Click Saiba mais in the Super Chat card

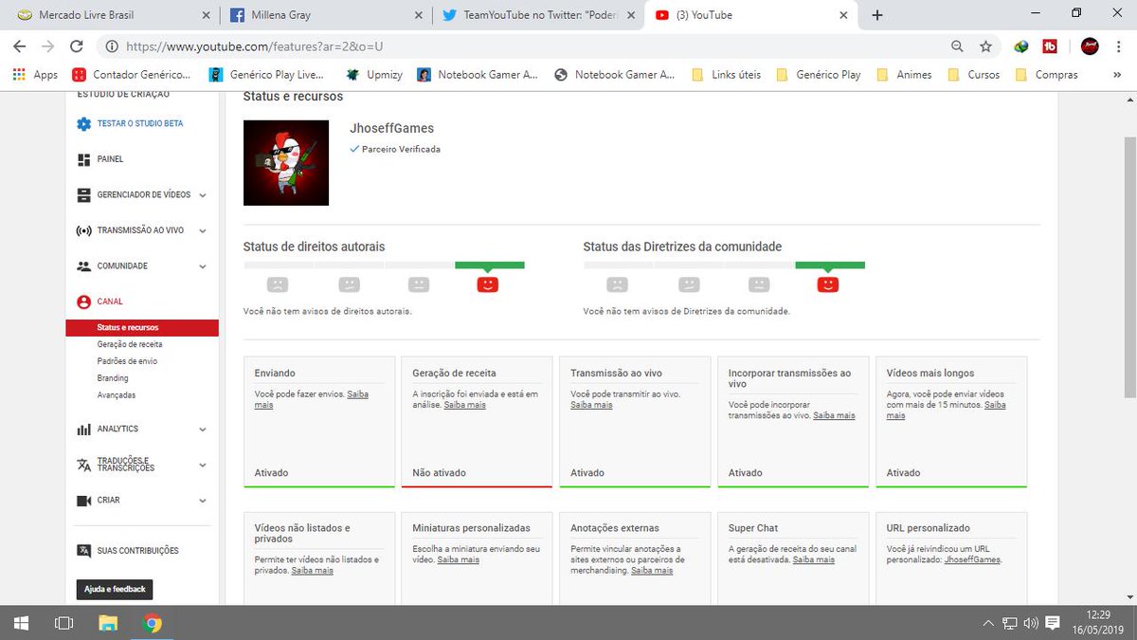[814, 559]
